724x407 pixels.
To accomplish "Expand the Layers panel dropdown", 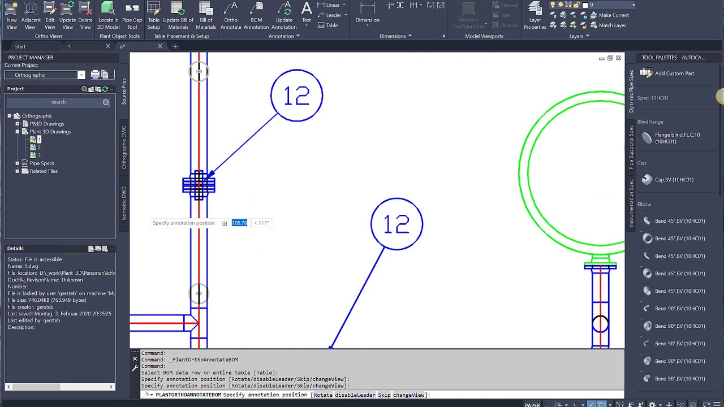I will (579, 36).
